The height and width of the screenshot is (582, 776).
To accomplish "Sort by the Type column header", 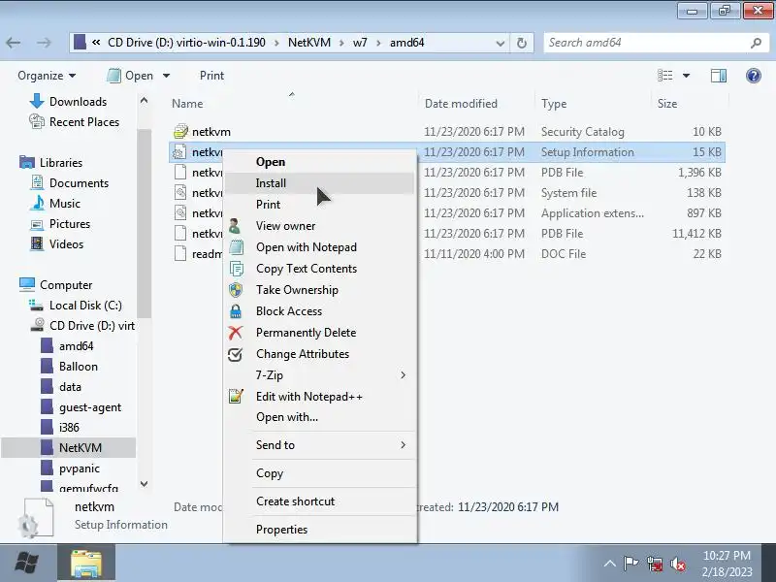I will pyautogui.click(x=593, y=104).
